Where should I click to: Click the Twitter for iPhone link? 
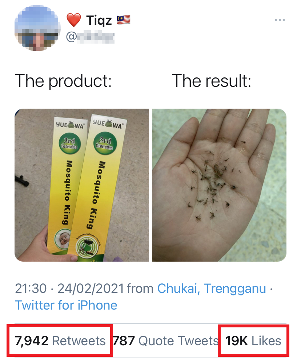coord(66,305)
